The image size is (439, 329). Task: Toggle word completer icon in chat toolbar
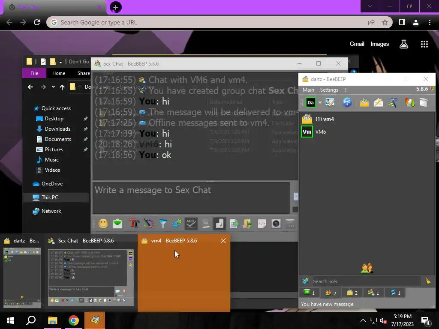coord(205,224)
